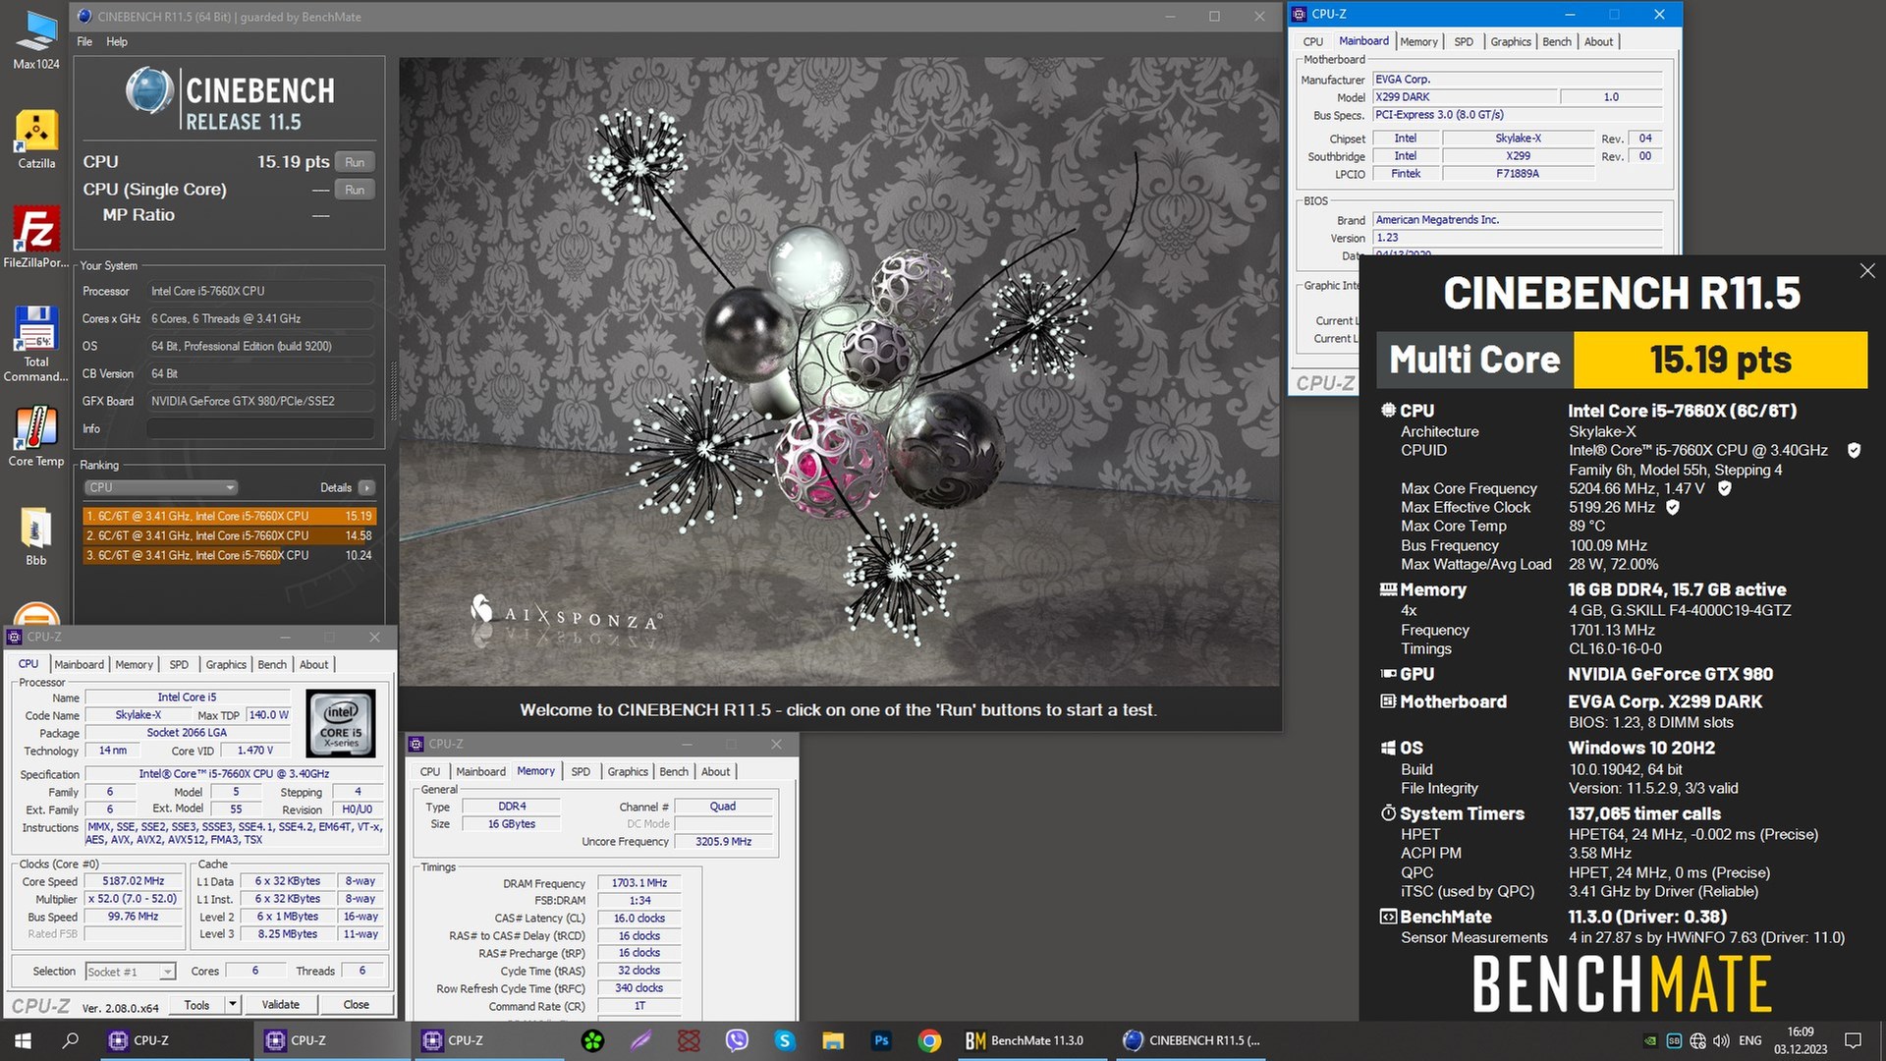Launch Photoshop from the taskbar

[881, 1040]
